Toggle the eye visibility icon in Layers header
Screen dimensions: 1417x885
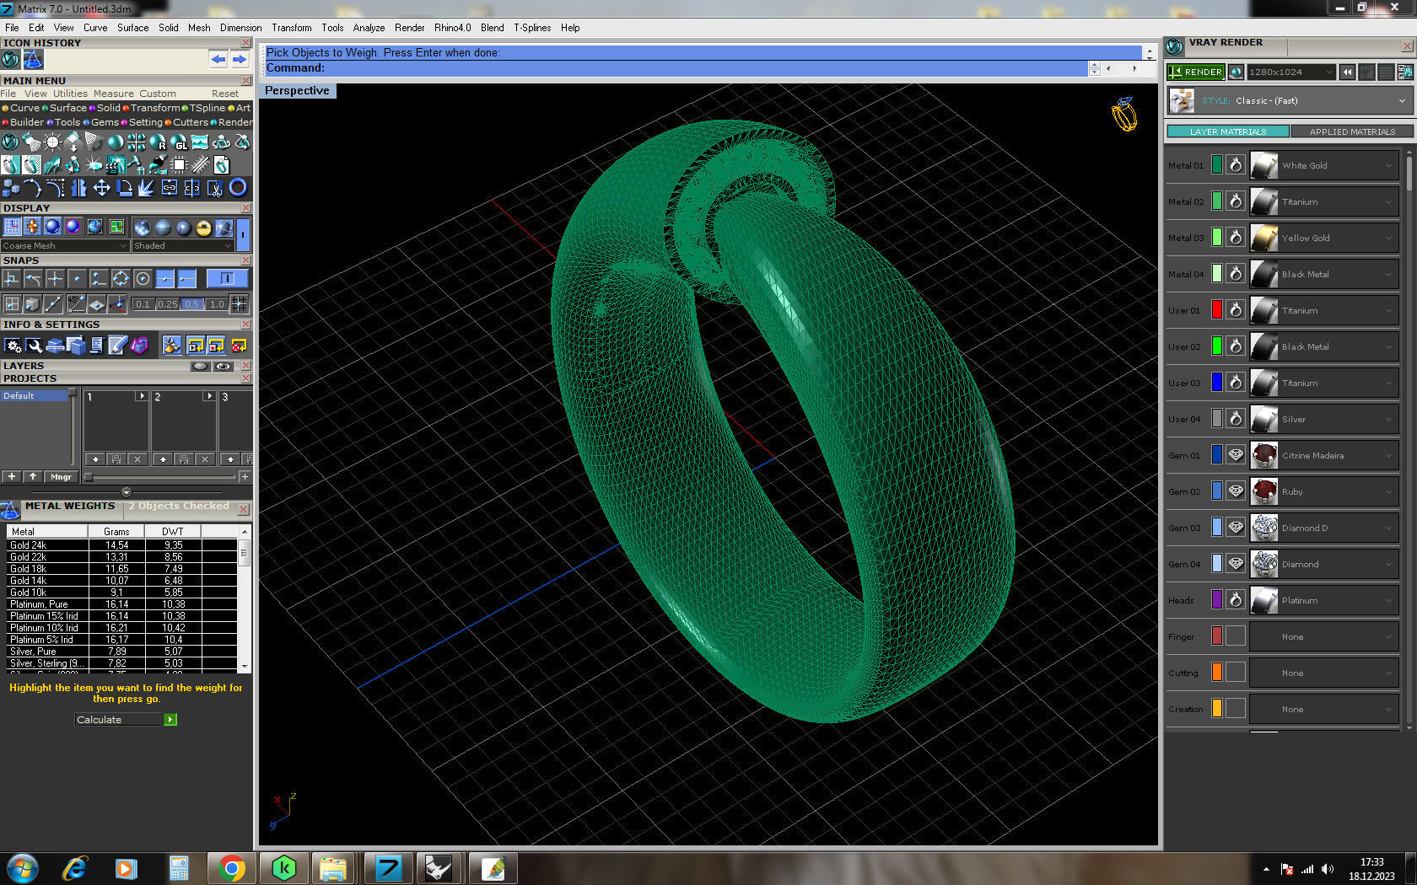pyautogui.click(x=223, y=366)
